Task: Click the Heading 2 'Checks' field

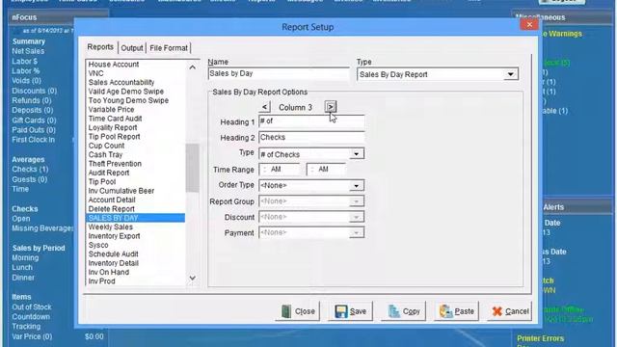Action: (x=311, y=137)
